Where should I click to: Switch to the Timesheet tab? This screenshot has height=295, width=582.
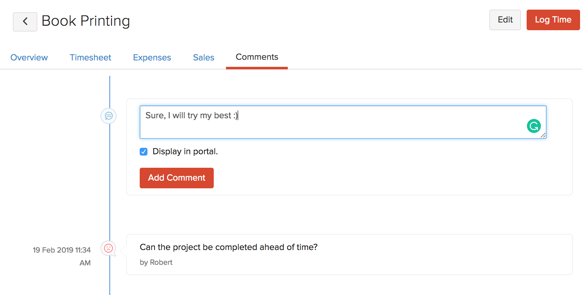point(90,58)
